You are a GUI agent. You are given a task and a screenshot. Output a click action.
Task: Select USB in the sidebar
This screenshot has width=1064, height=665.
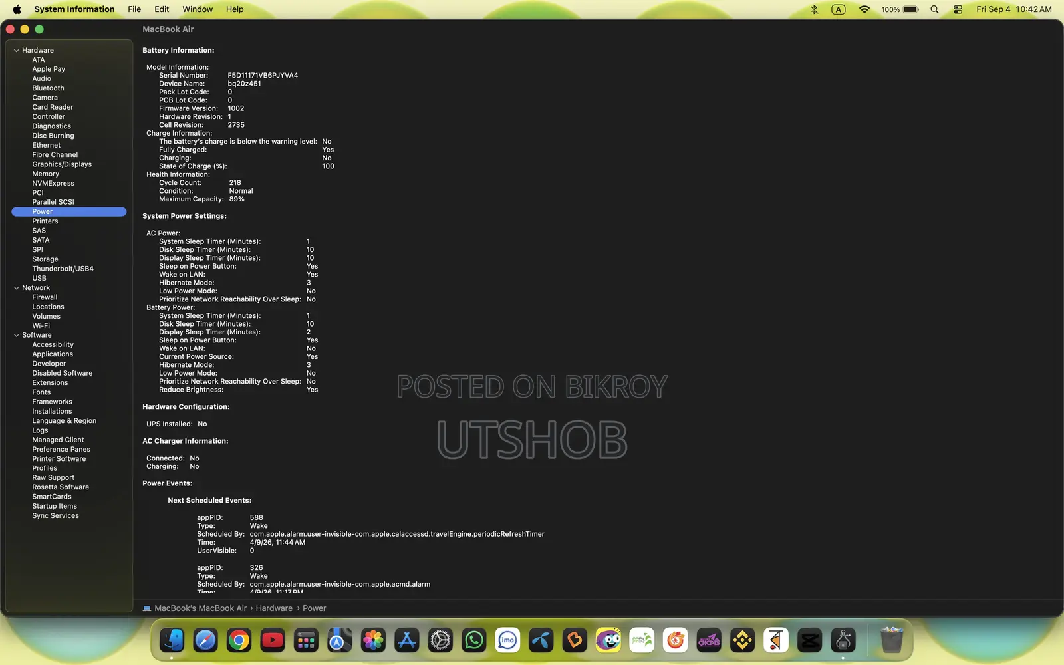tap(39, 279)
